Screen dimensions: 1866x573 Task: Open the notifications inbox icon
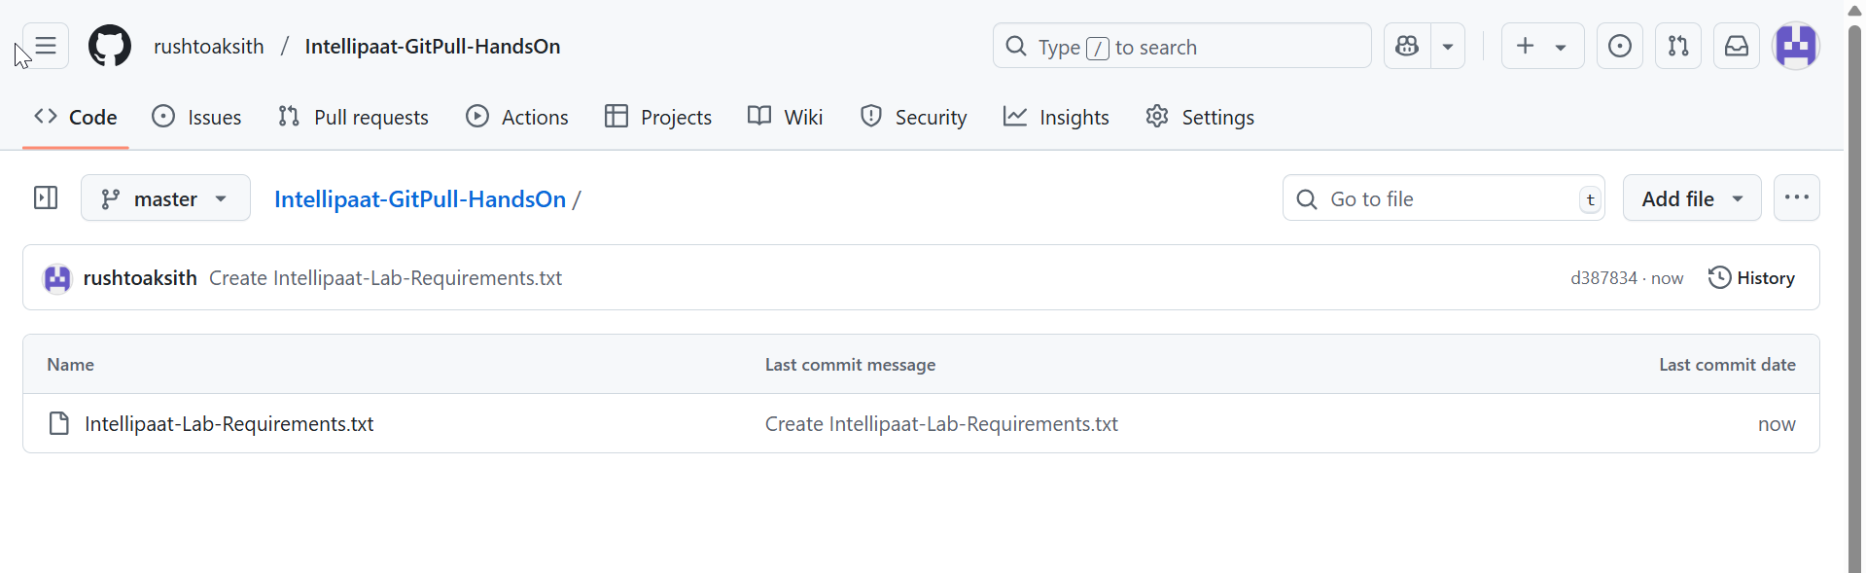click(1737, 46)
